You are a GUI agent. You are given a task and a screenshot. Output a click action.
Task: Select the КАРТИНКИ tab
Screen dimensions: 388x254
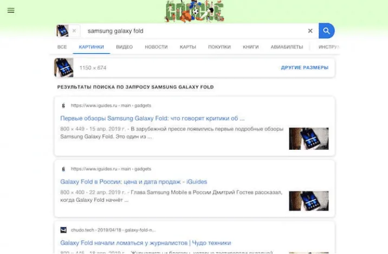pos(91,47)
